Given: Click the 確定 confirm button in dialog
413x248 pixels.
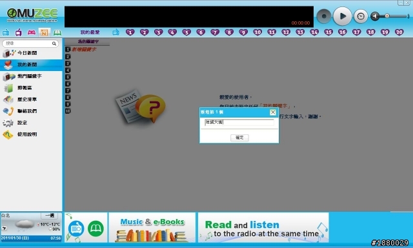Looking at the screenshot, I should [239, 138].
